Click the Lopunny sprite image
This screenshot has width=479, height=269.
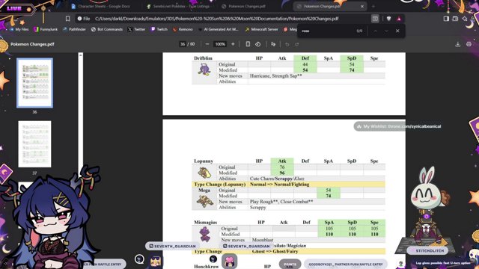click(x=204, y=173)
